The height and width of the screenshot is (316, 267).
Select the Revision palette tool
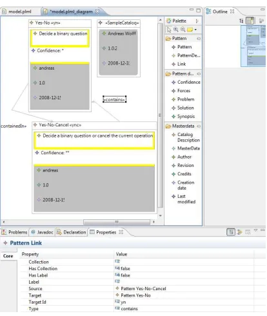click(183, 166)
